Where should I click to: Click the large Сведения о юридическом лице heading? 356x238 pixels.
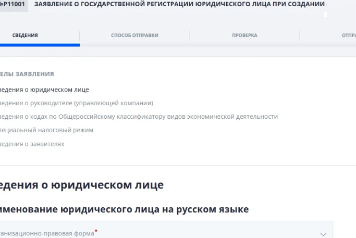click(x=82, y=185)
